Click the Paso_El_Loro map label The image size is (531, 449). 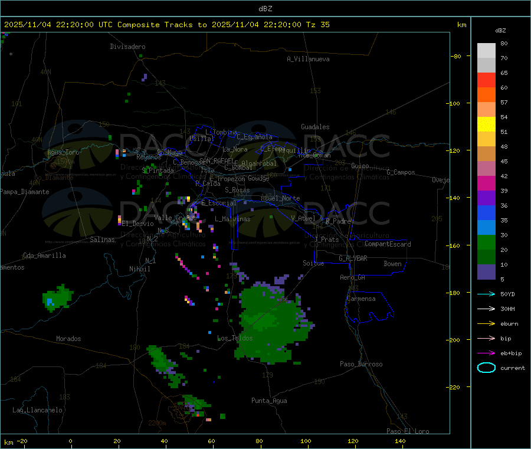[x=408, y=431]
